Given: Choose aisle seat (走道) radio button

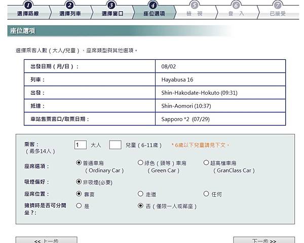Looking at the screenshot, I should (x=140, y=194).
